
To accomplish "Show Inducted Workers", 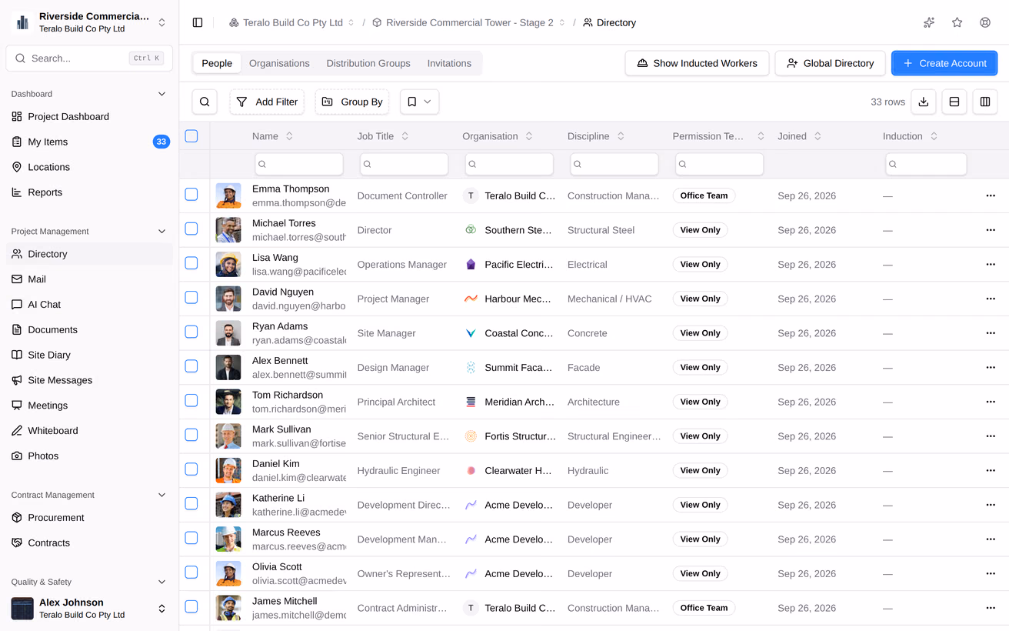I will (697, 63).
